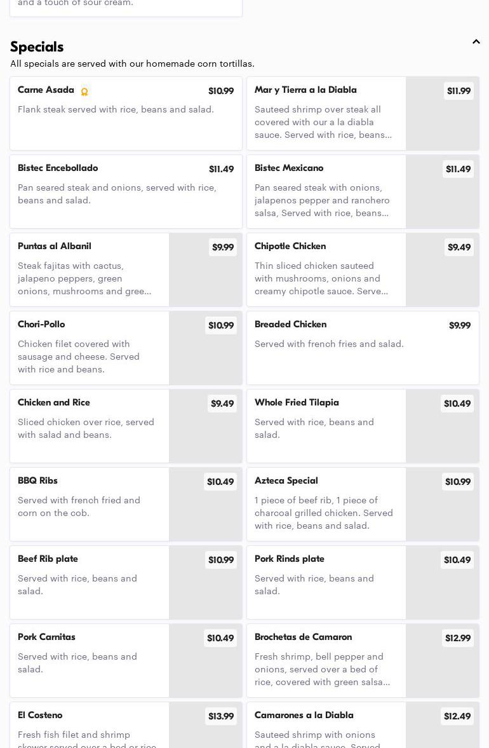Pick the Chicken and Rice item
This screenshot has height=748, width=489.
(x=89, y=426)
